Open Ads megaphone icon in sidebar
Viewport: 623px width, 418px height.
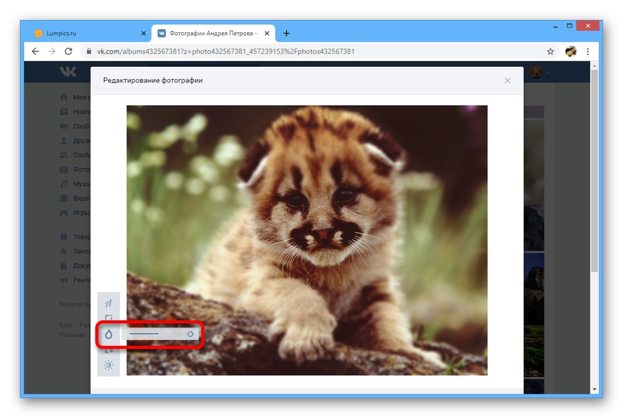pos(64,280)
